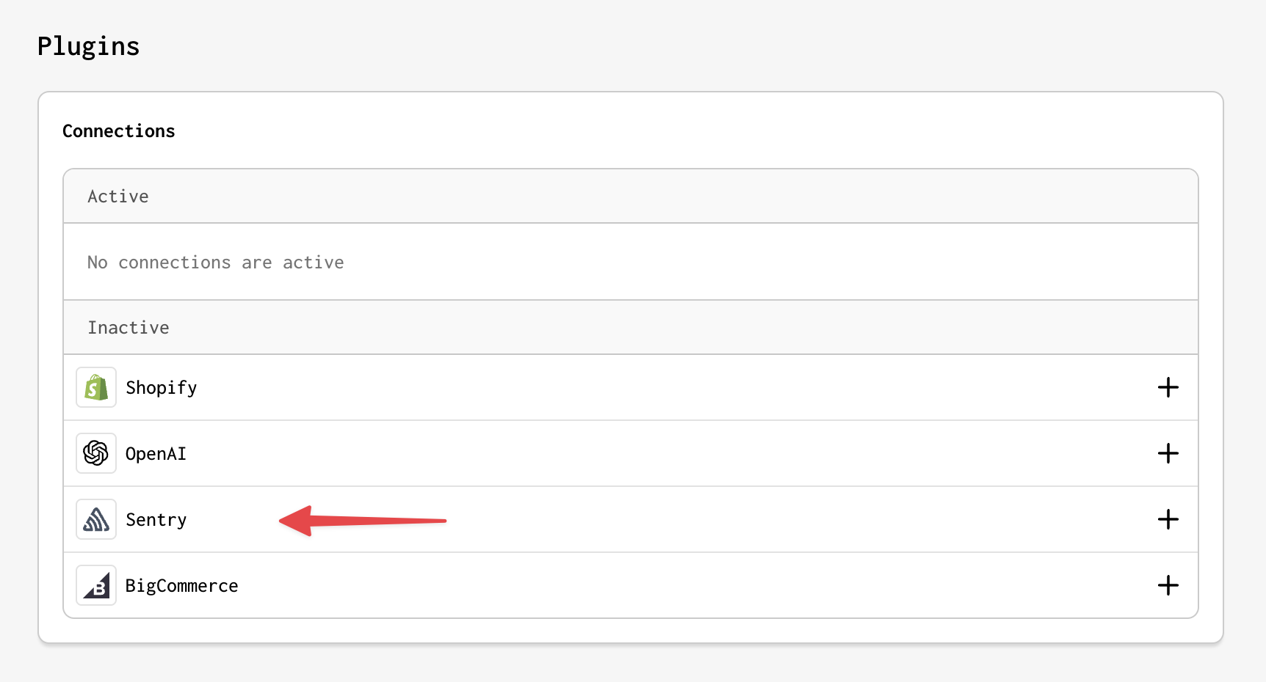
Task: Collapse the Active section header
Action: [631, 197]
